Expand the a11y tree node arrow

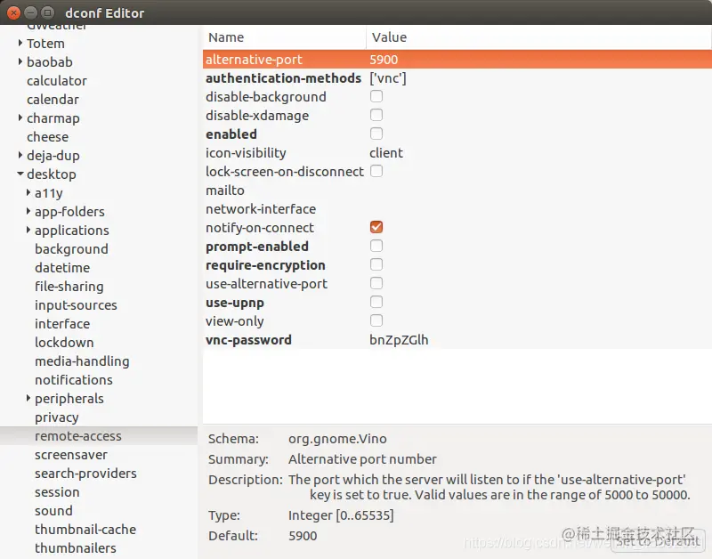pos(28,192)
